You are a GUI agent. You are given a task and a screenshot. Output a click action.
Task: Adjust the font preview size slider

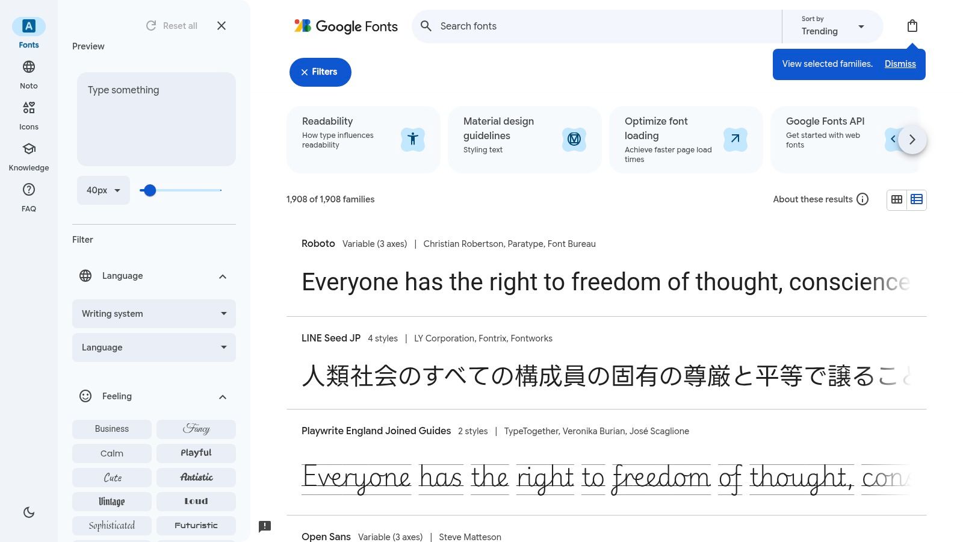pos(149,190)
